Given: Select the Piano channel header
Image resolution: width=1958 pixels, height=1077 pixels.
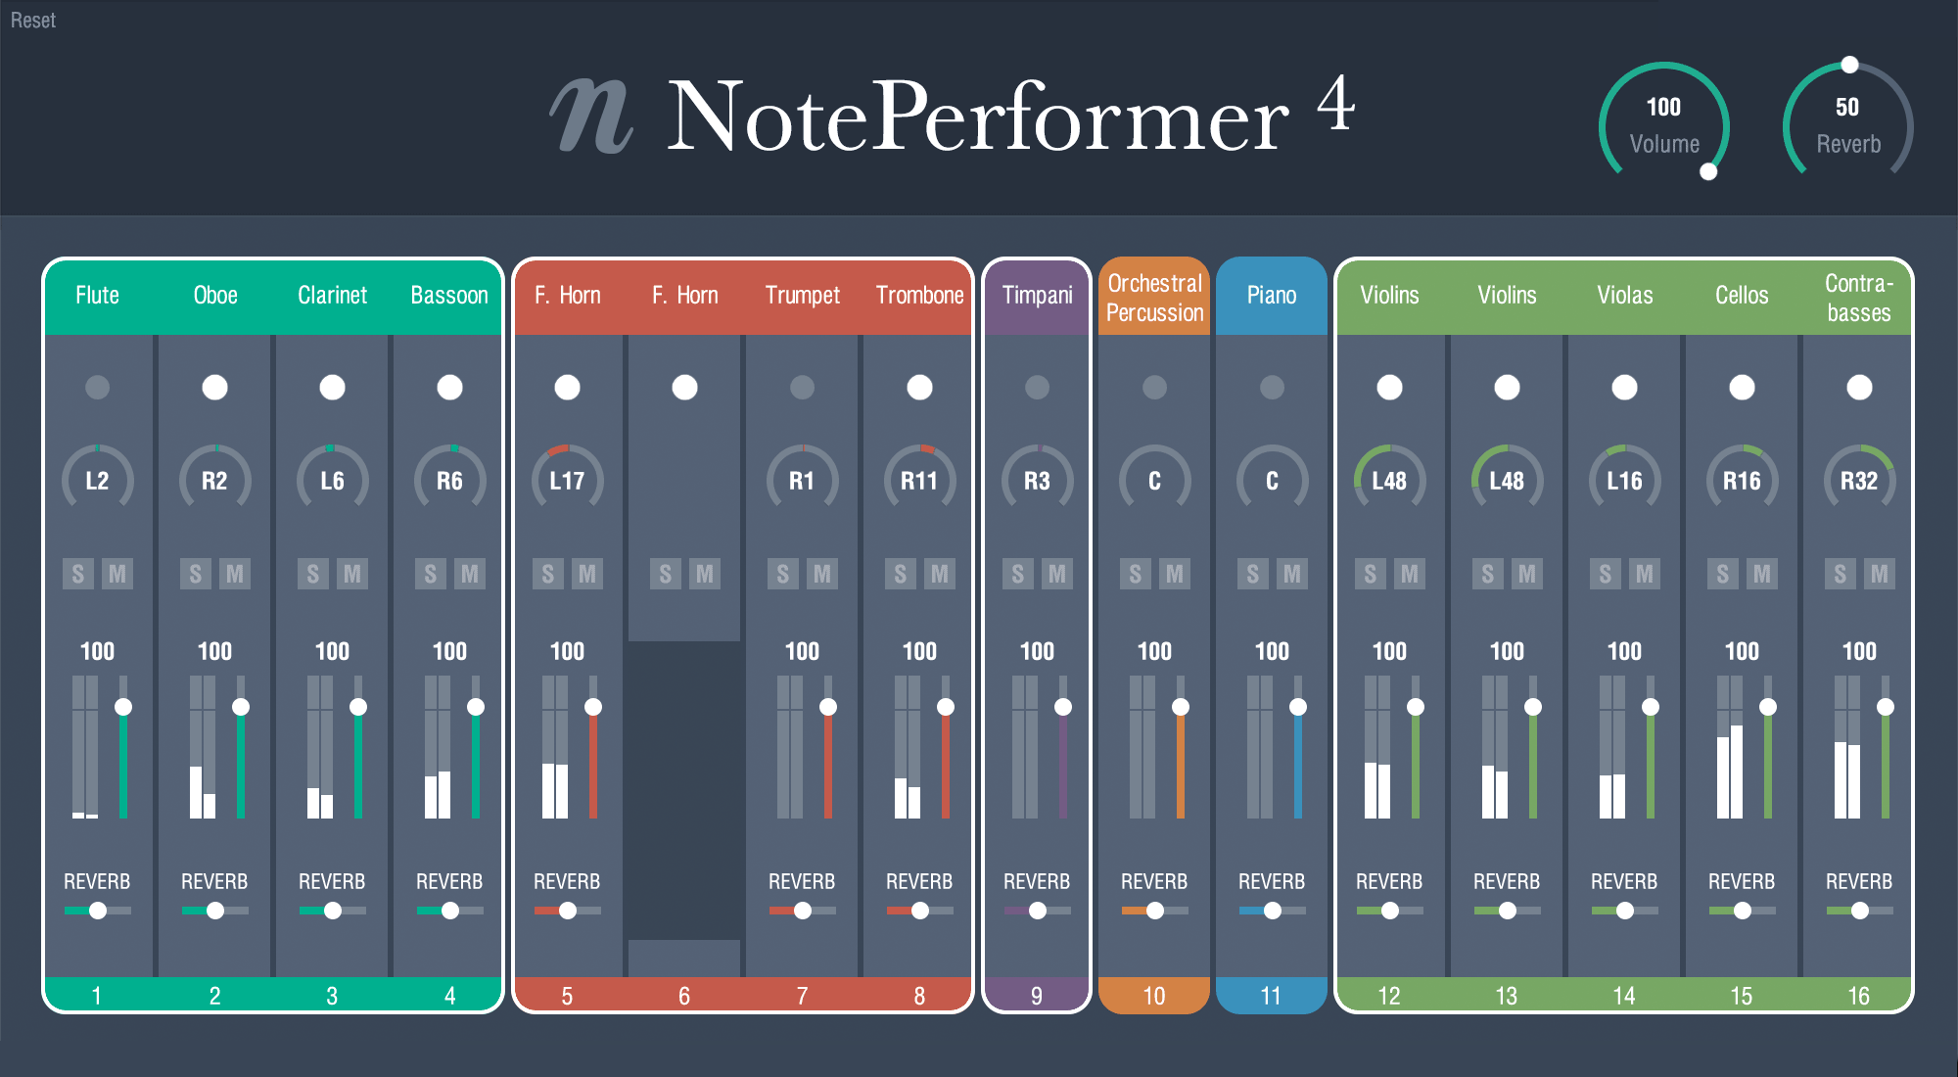Looking at the screenshot, I should [x=1272, y=296].
